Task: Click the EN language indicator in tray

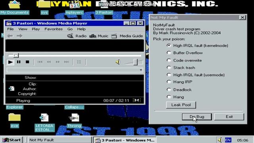Action: coord(228,140)
